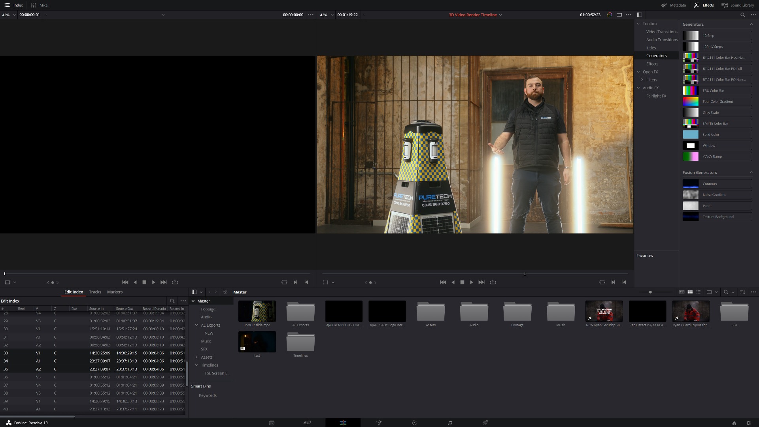Open source viewer 42% zoom dropdown

pos(9,15)
